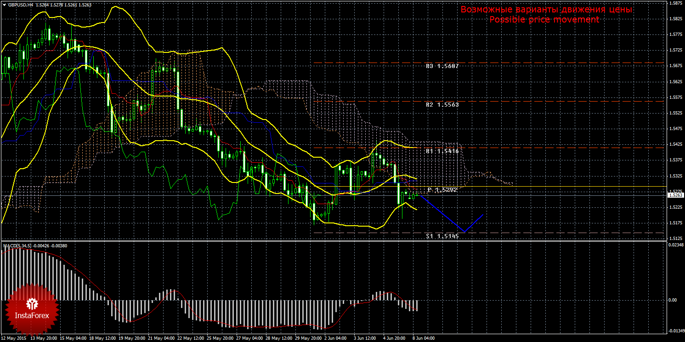Click the blue forecast line's lowest point
685x342 pixels.
(464, 232)
